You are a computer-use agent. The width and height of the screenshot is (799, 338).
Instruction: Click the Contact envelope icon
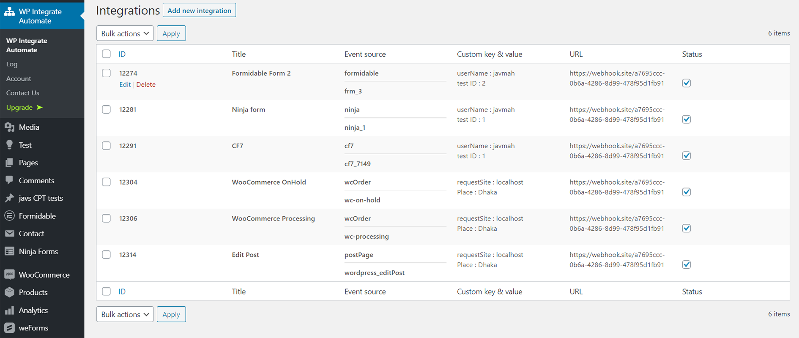(9, 234)
